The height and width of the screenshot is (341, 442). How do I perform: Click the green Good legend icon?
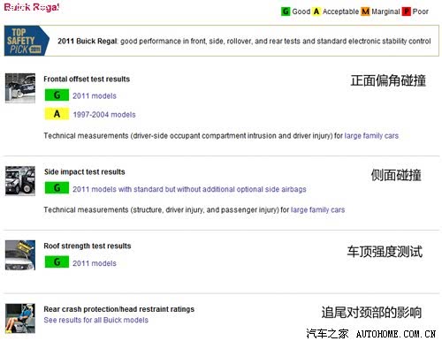(x=286, y=11)
